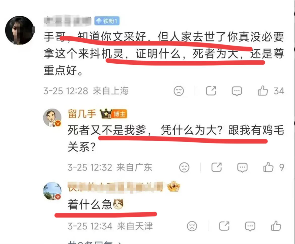Open replies on the 上海 comment
This screenshot has height=244, width=295.
(237, 91)
